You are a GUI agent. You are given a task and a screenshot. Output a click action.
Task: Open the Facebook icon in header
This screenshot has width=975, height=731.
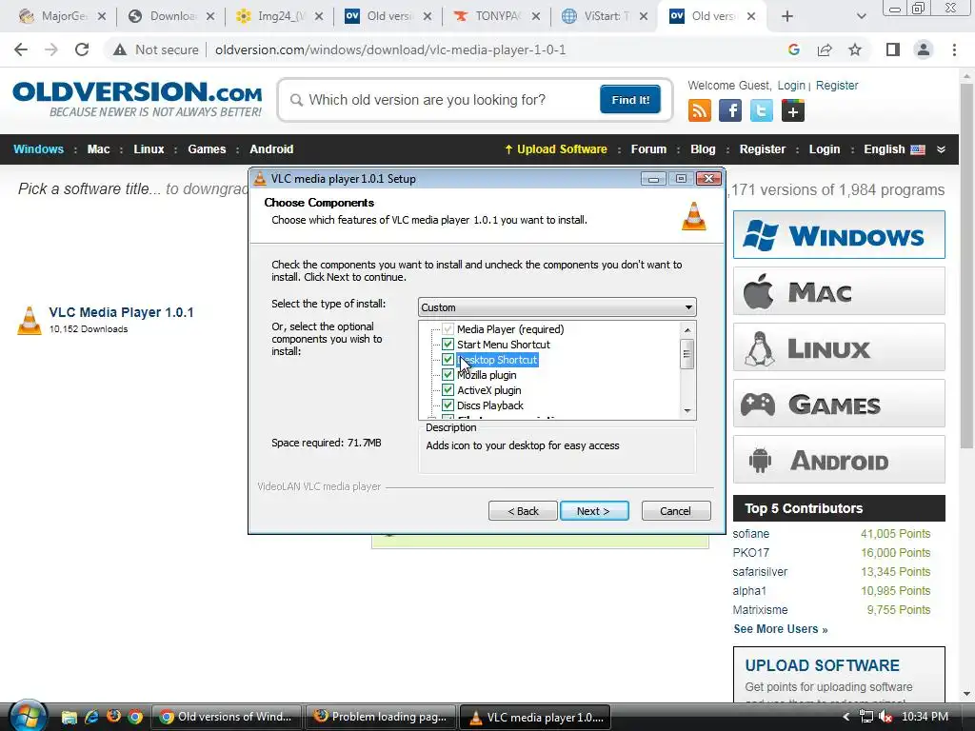coord(730,110)
